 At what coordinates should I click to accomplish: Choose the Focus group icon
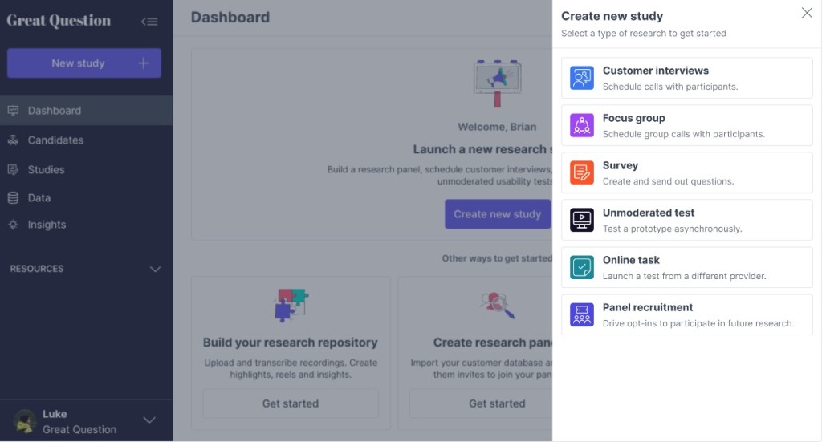pos(582,125)
